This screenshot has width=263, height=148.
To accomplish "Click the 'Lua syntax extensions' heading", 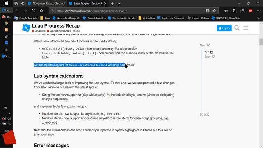I will point(59,76).
